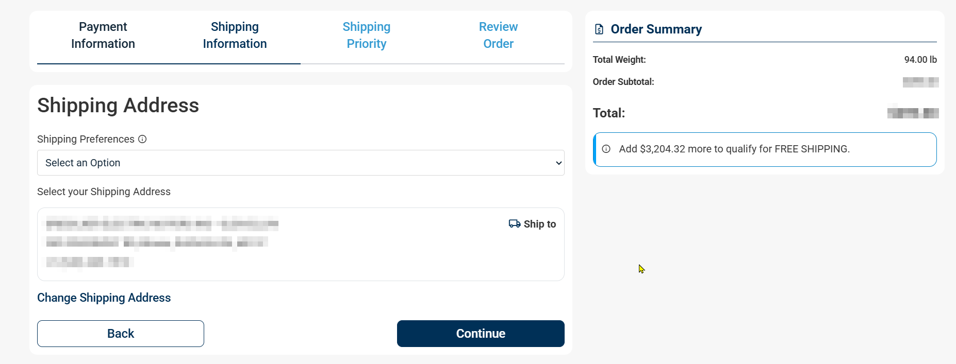Click the Order Subtotal label
This screenshot has width=956, height=364.
point(623,82)
